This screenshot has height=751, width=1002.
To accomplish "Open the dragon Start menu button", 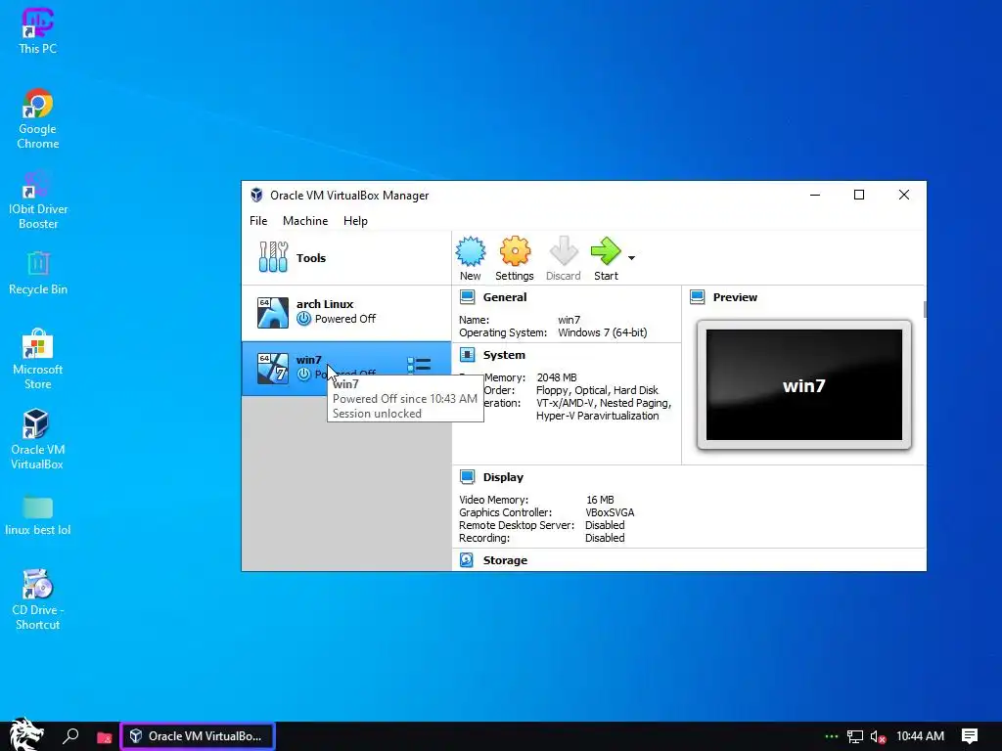I will tap(25, 734).
